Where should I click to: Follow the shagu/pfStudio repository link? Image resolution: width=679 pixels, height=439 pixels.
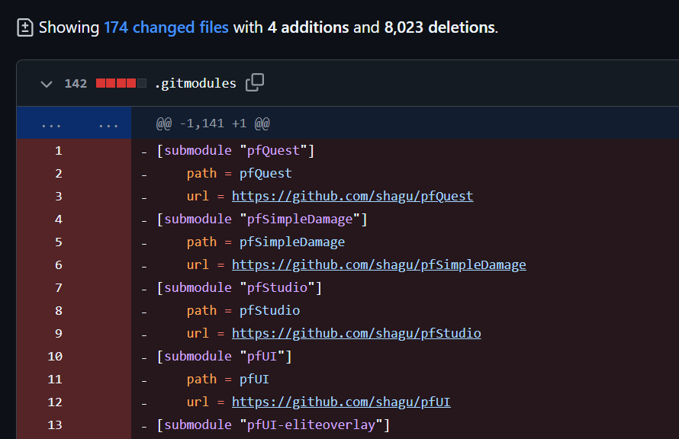[x=356, y=333]
